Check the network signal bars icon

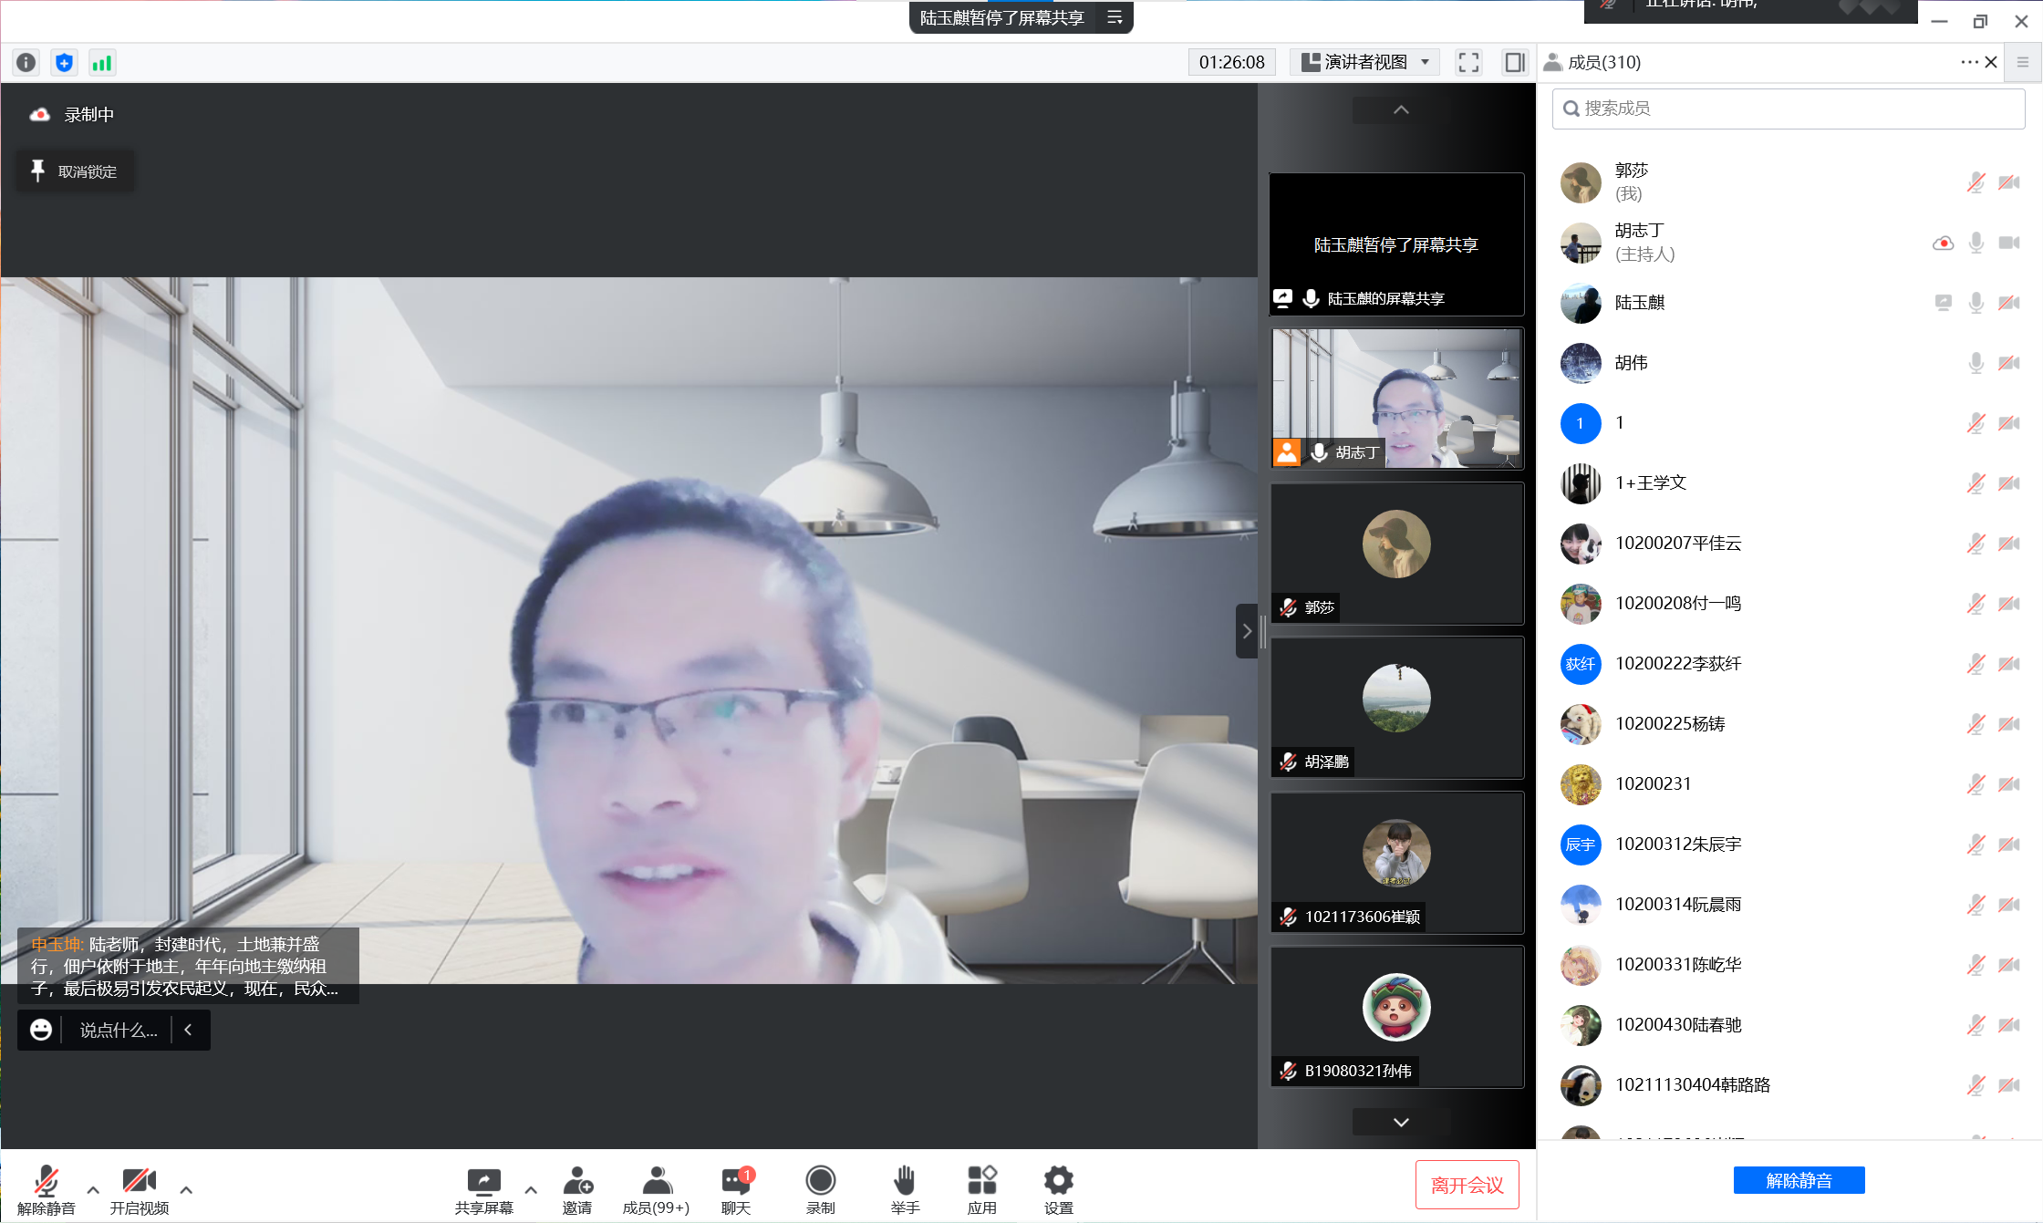[x=101, y=62]
